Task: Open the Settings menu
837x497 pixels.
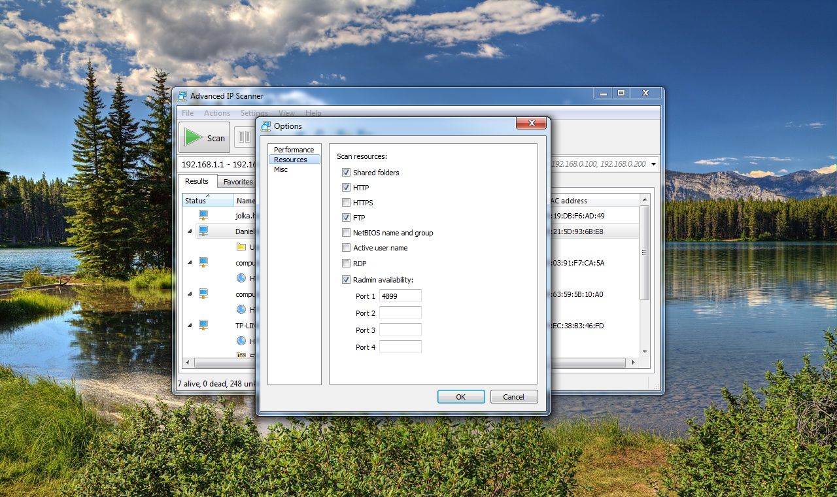Action: click(x=254, y=113)
